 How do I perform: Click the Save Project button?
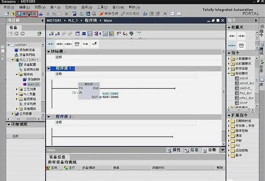tap(27, 14)
